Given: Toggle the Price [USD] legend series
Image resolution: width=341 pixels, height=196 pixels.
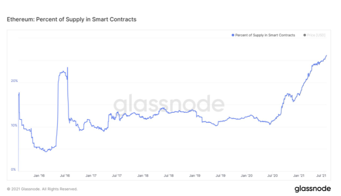Looking at the screenshot, I should coord(315,35).
